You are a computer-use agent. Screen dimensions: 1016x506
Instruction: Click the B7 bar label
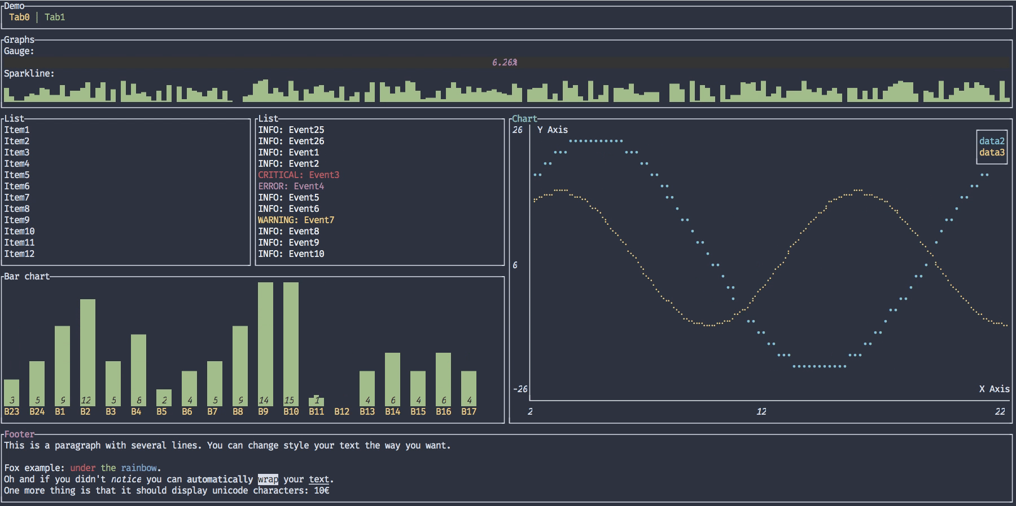212,412
